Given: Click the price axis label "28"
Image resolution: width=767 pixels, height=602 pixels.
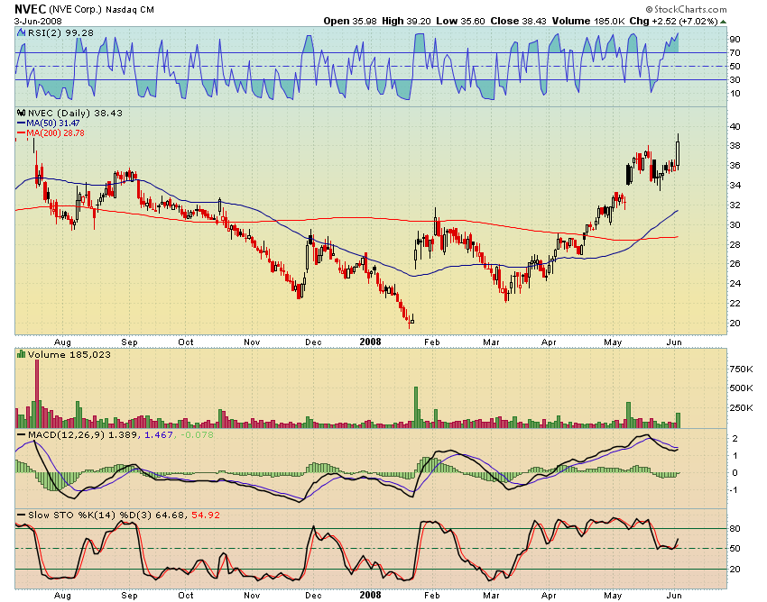Looking at the screenshot, I should (735, 244).
